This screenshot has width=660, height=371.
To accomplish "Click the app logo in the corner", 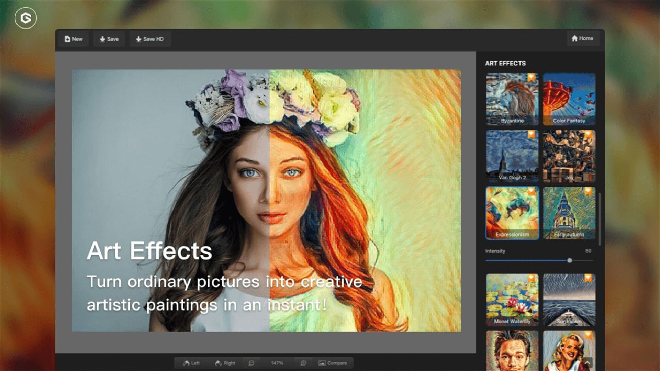I will pos(25,19).
